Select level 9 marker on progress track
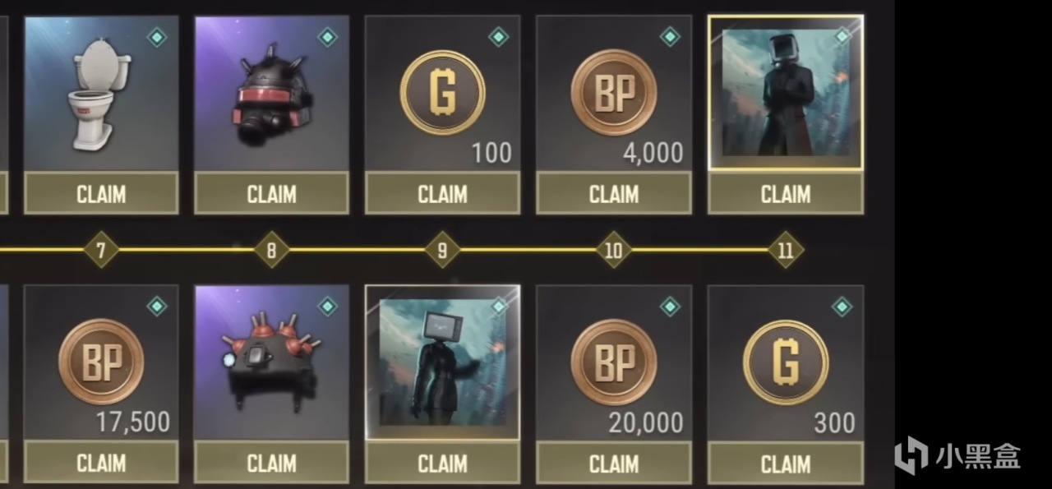1052x489 pixels. click(x=442, y=250)
